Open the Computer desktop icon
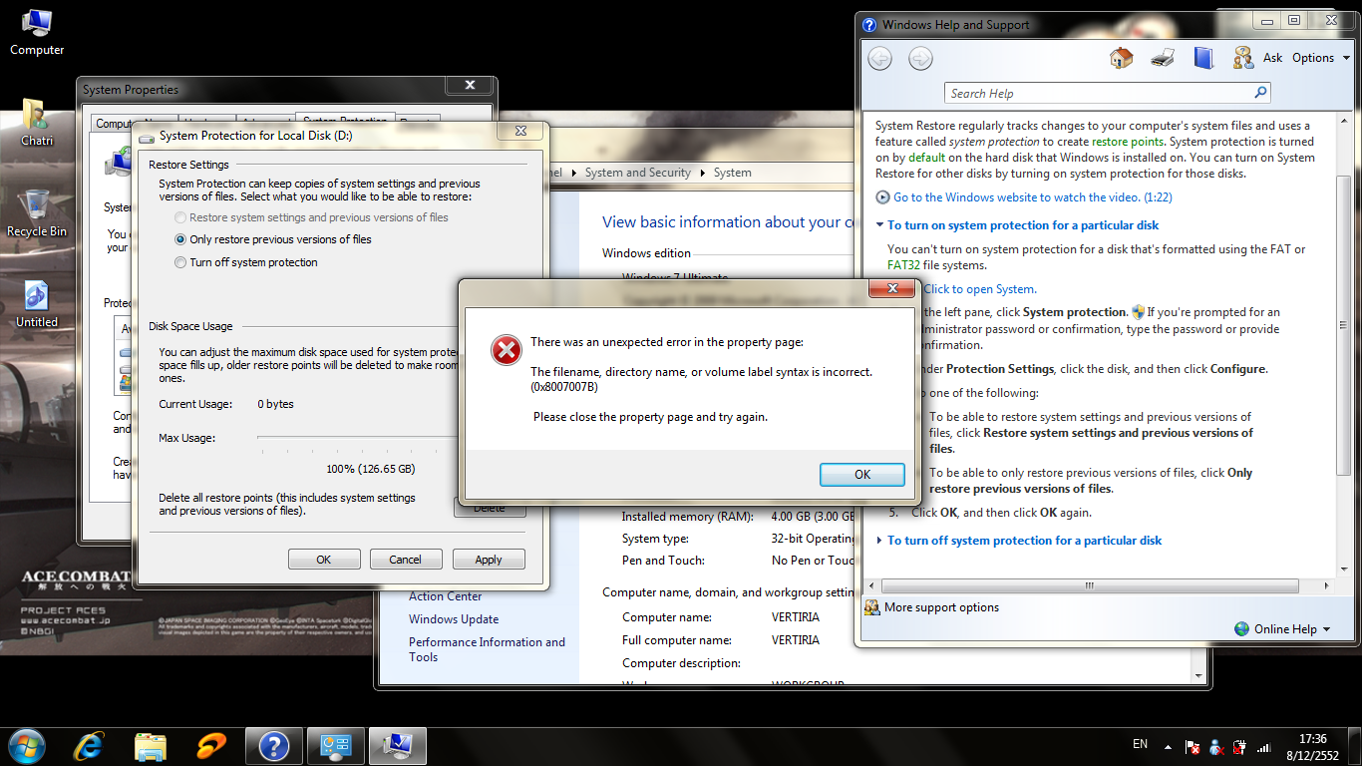Image resolution: width=1362 pixels, height=766 pixels. pyautogui.click(x=37, y=31)
